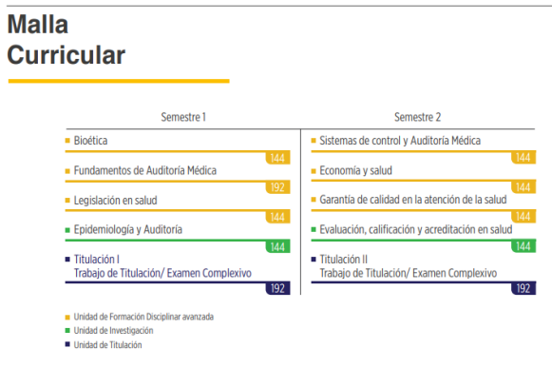Click the Legislación en salud course name
The height and width of the screenshot is (368, 552).
116,201
